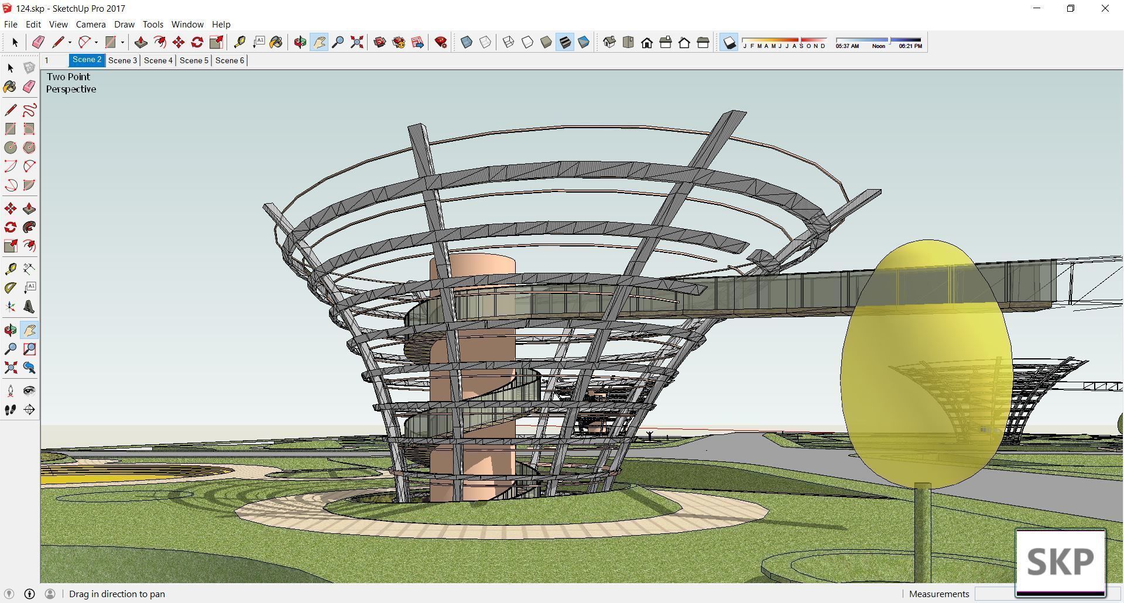1124x603 pixels.
Task: Select the Pie tool in left toolbar
Action: [x=29, y=185]
